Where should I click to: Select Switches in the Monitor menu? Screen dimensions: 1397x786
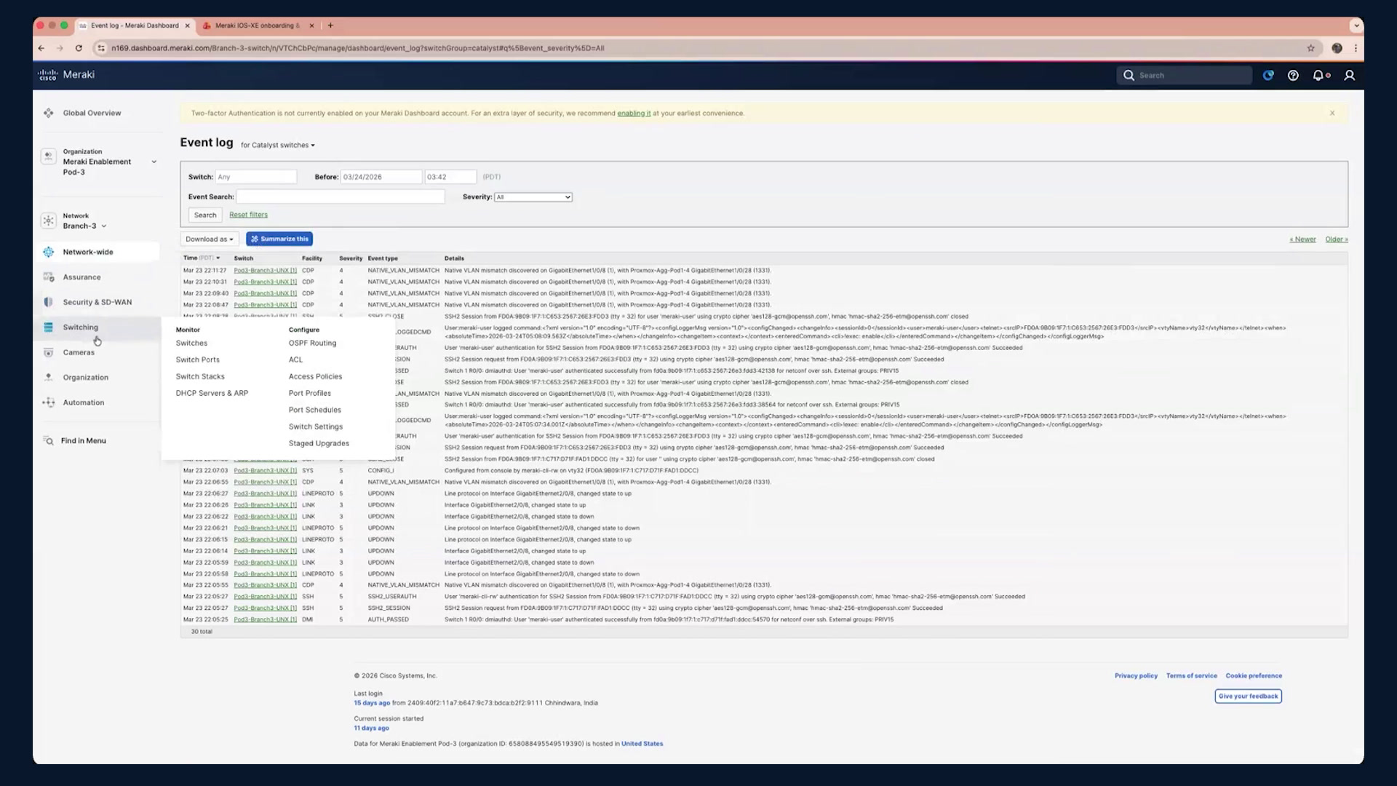click(191, 343)
